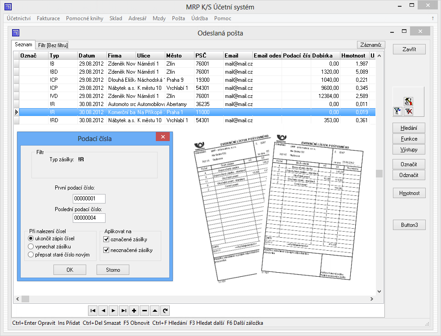Cancel the filter with the crossed funnel icon
441x336 pixels.
408,111
